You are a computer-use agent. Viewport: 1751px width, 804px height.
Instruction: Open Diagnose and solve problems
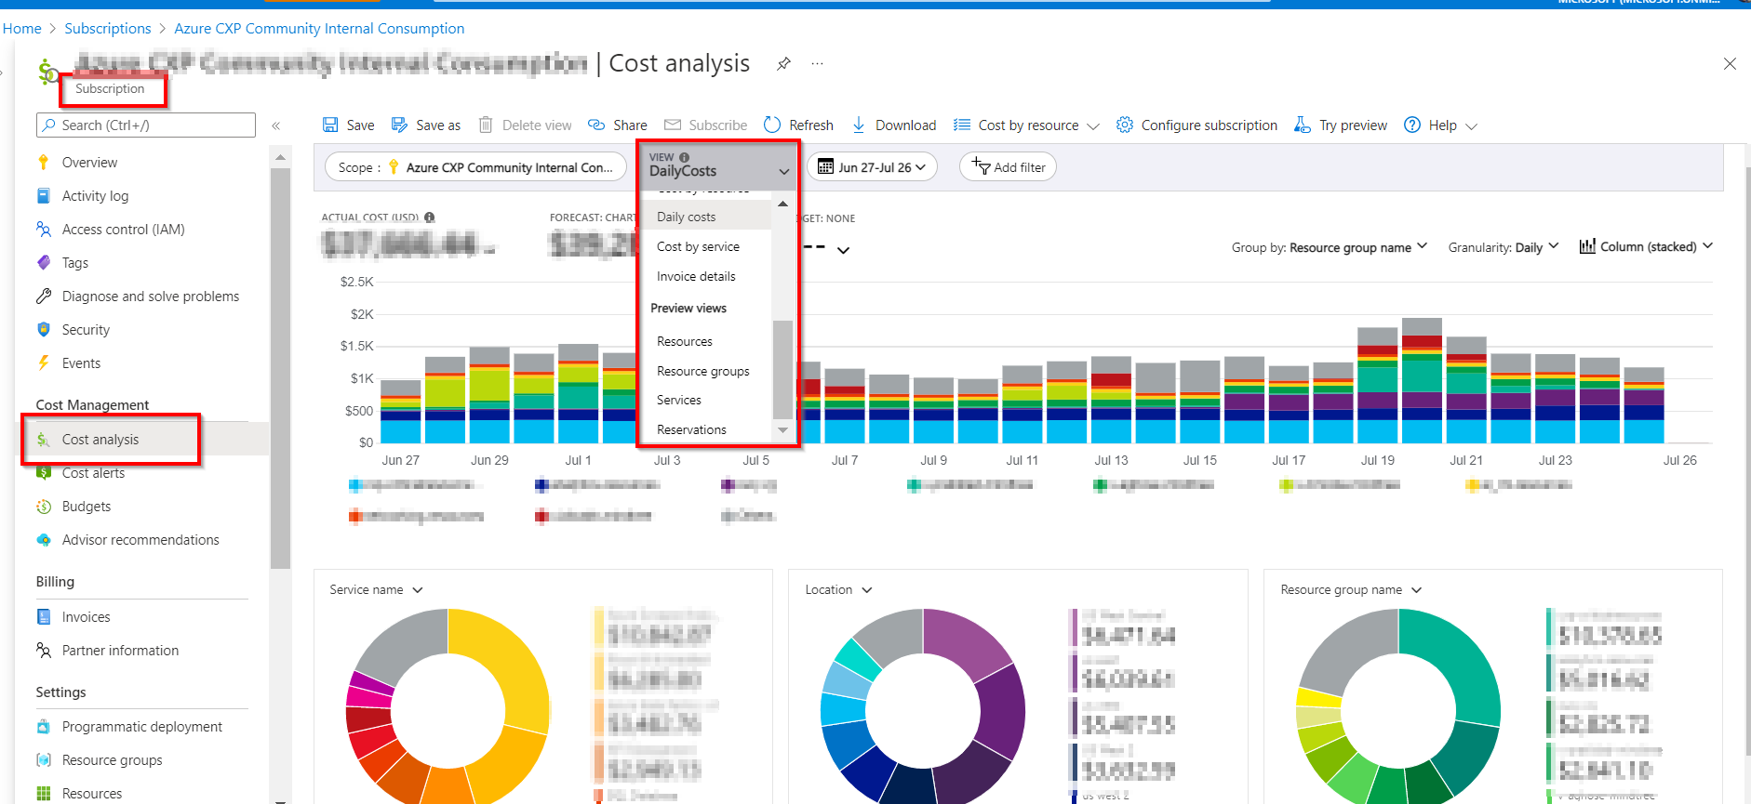(150, 297)
